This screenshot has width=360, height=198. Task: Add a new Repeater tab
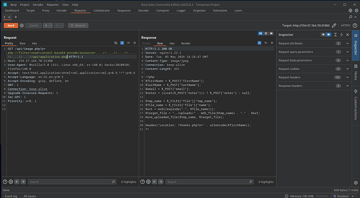pyautogui.click(x=15, y=17)
